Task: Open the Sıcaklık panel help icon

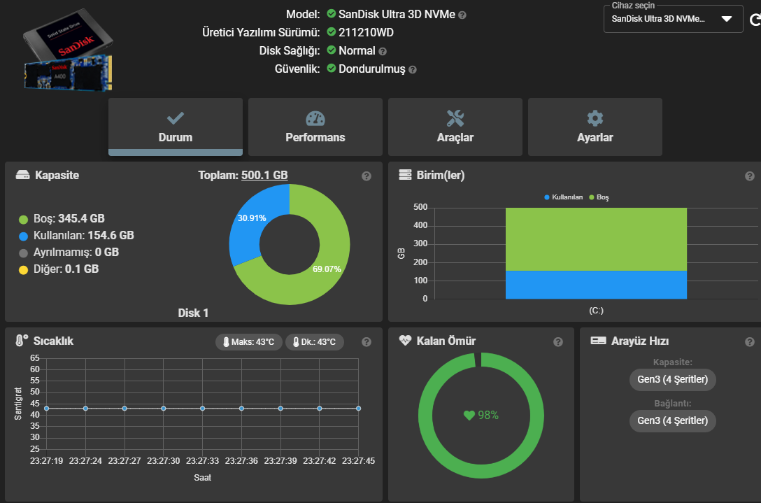Action: [367, 342]
